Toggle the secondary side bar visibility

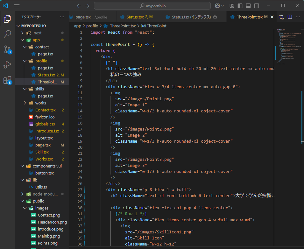257,6
